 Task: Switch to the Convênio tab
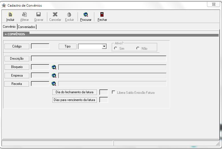[x=9, y=27]
